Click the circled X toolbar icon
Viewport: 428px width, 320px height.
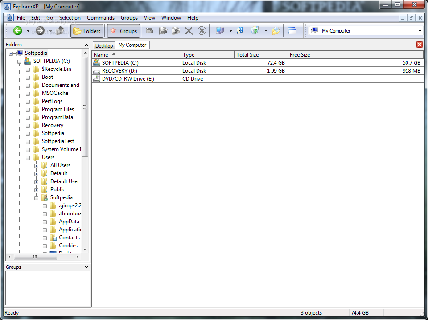[x=202, y=31]
